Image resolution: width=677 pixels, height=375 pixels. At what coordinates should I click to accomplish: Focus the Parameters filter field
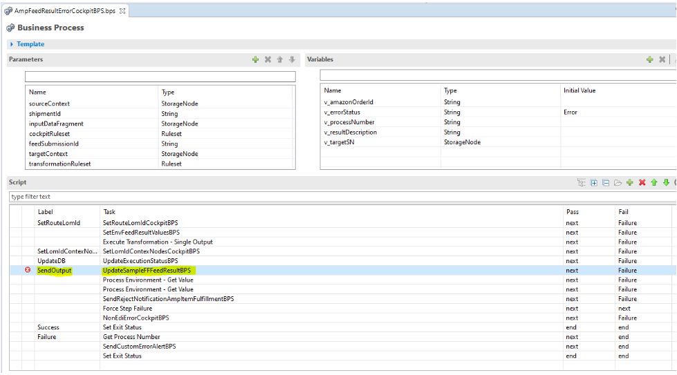(160, 77)
